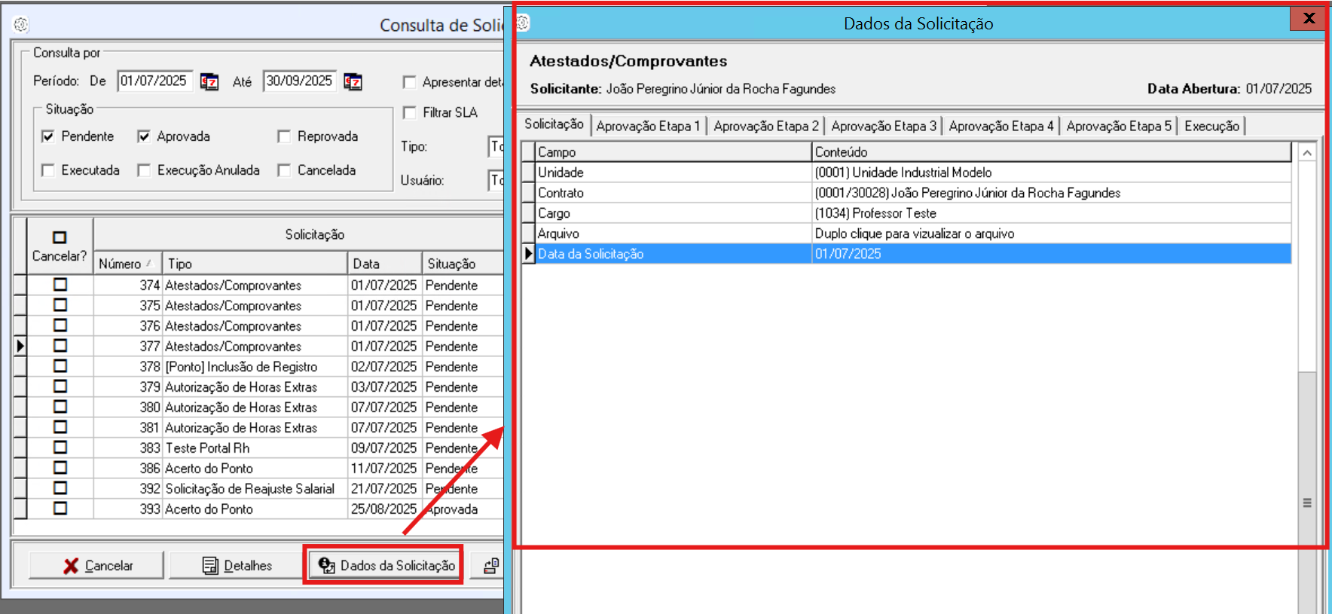Click gear icon in Consulta de Solicitação title bar

coord(21,25)
